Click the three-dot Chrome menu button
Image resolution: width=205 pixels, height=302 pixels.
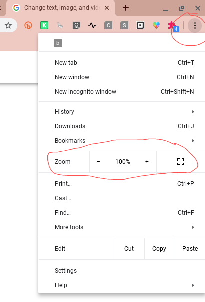point(195,25)
